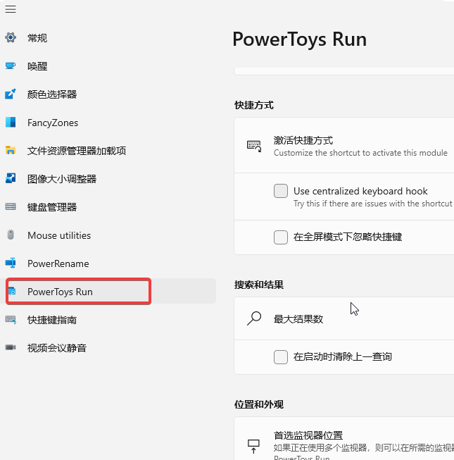Screen dimensions: 454x460
Task: Click the 图像大小调整器 icon
Action: (11, 178)
